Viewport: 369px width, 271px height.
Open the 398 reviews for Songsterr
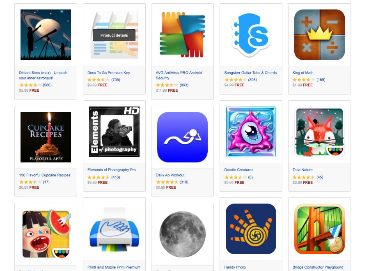pyautogui.click(x=252, y=80)
